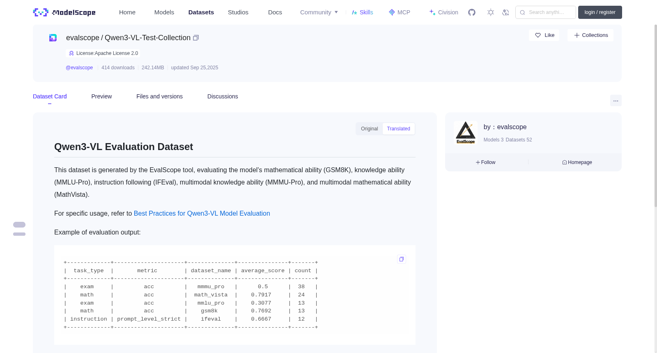Click the 414 downloads text
The width and height of the screenshot is (657, 353).
pos(118,68)
